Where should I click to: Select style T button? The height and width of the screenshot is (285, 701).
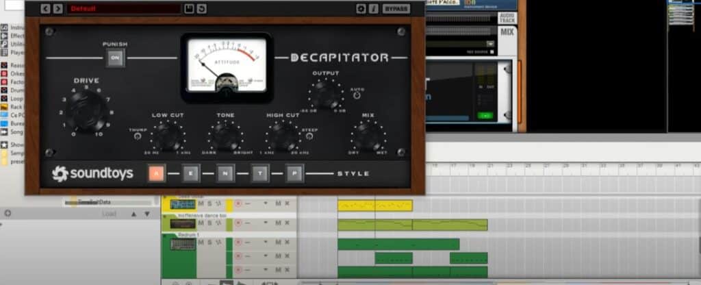[260, 173]
